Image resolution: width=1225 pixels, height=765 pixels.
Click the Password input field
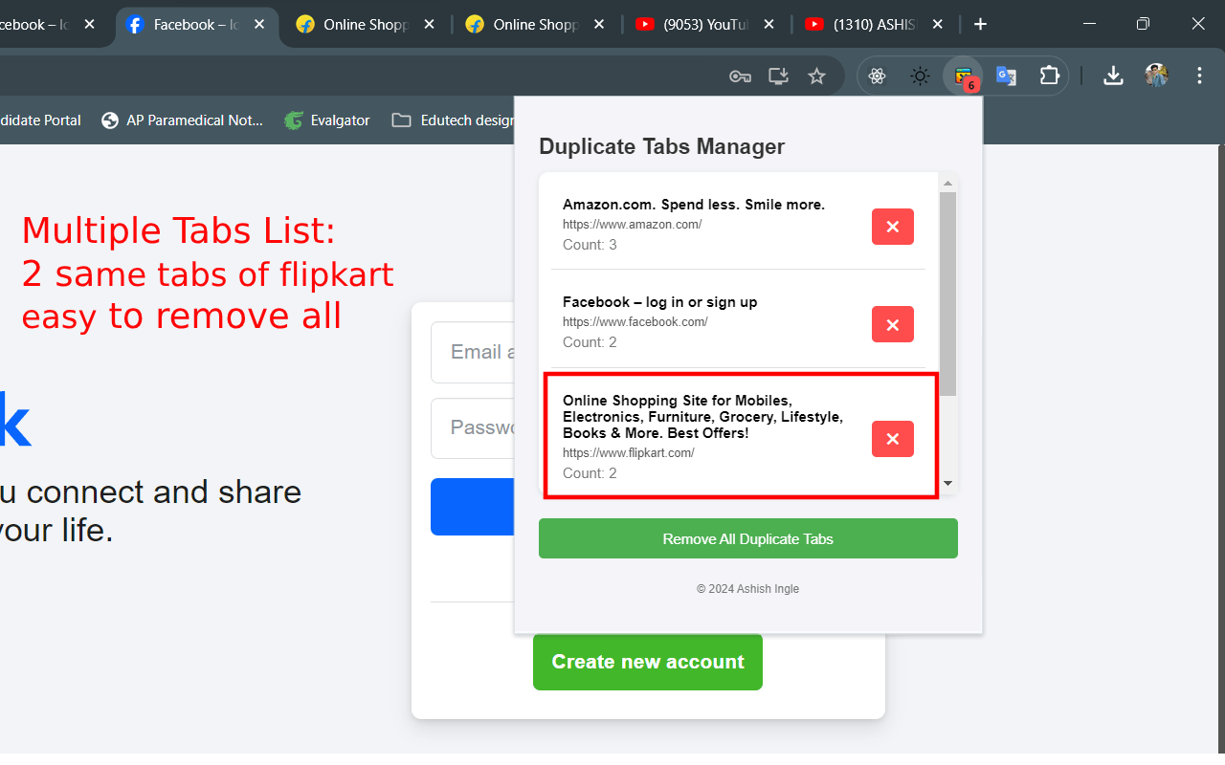tap(473, 427)
